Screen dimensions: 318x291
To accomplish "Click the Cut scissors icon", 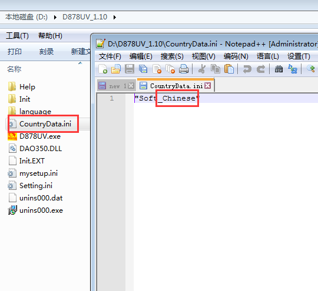I will click(202, 69).
